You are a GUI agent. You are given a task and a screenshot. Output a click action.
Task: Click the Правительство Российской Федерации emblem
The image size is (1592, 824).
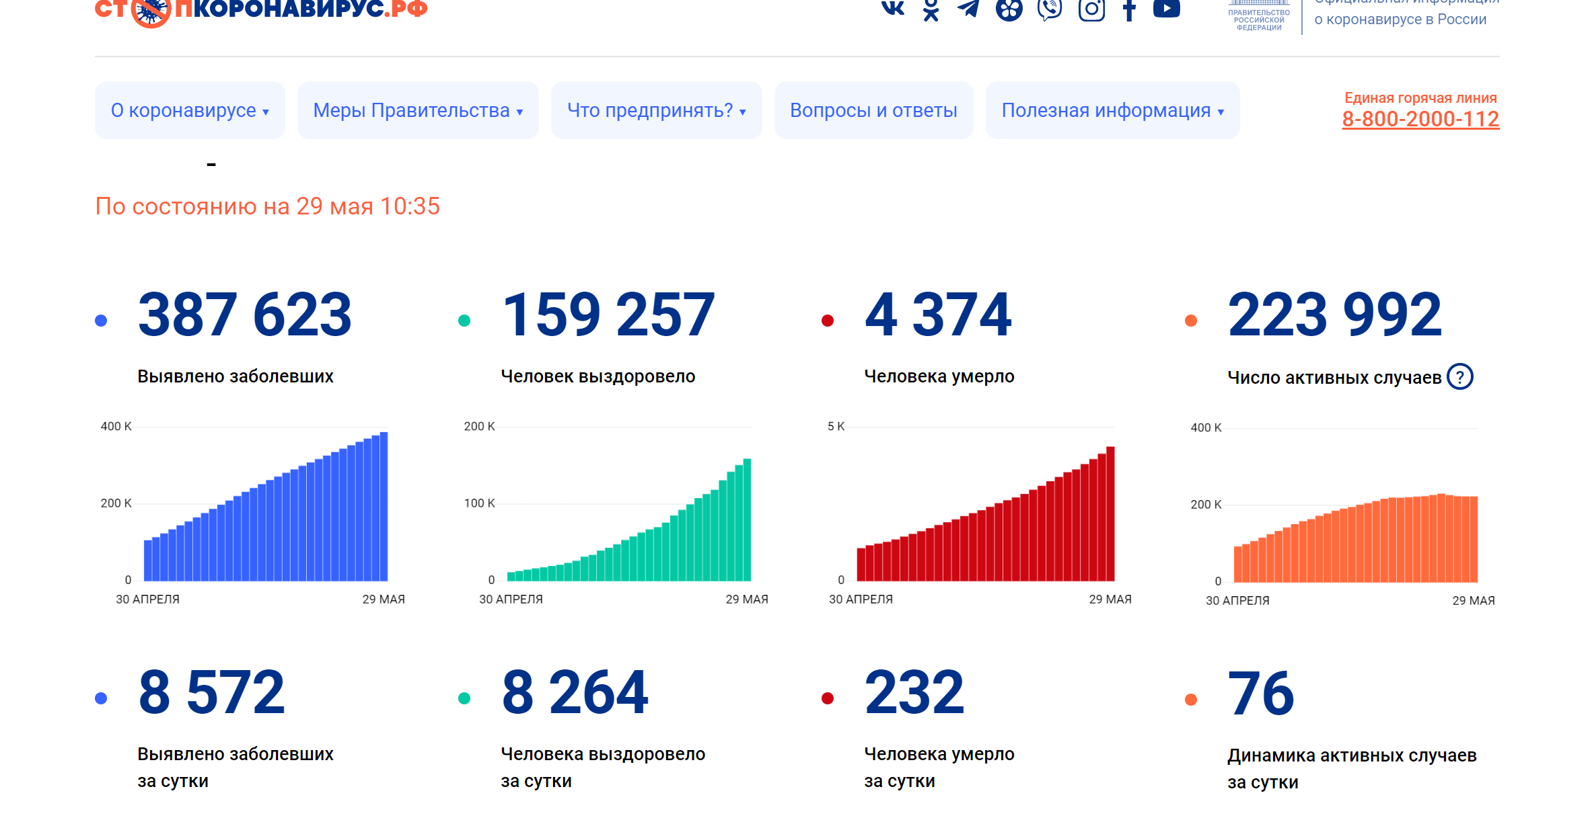tap(1259, 15)
